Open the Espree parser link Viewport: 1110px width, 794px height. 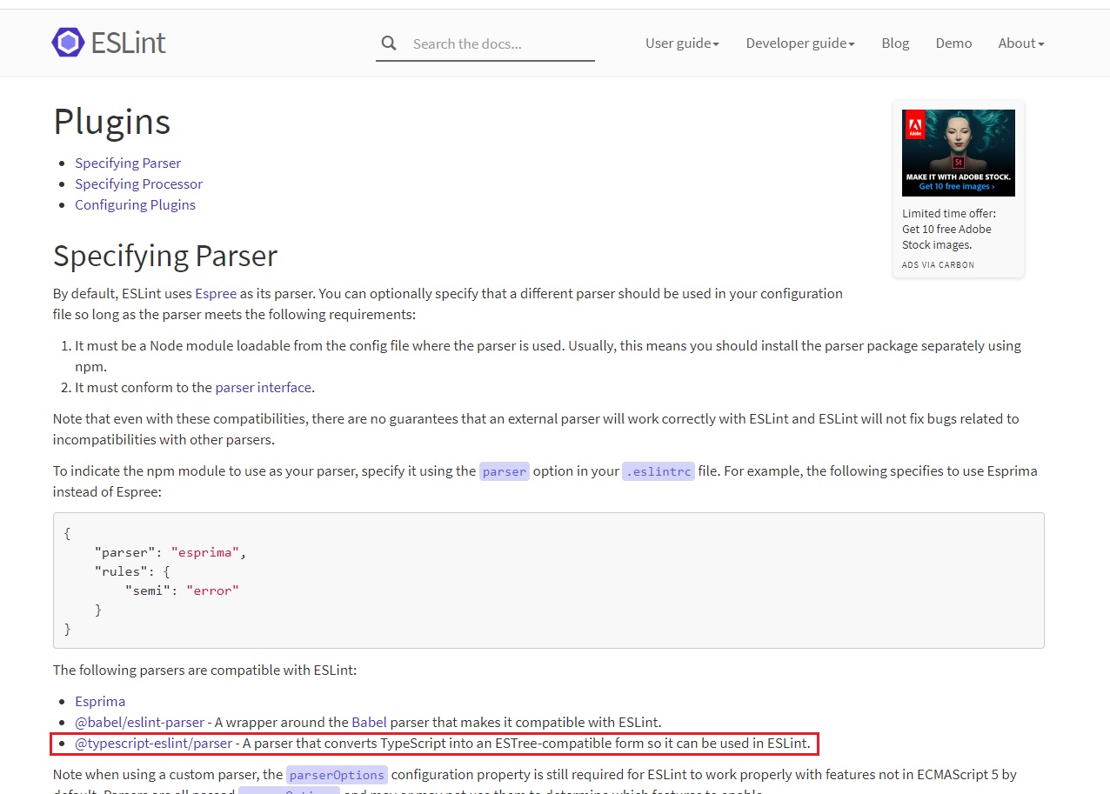click(216, 293)
